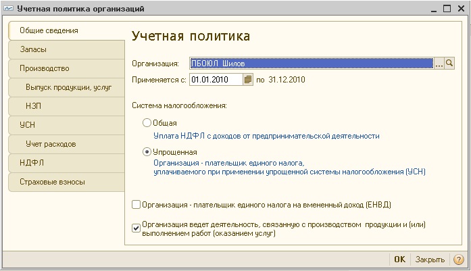The image size is (471, 271).
Task: Click the help question mark icon
Action: tap(459, 260)
